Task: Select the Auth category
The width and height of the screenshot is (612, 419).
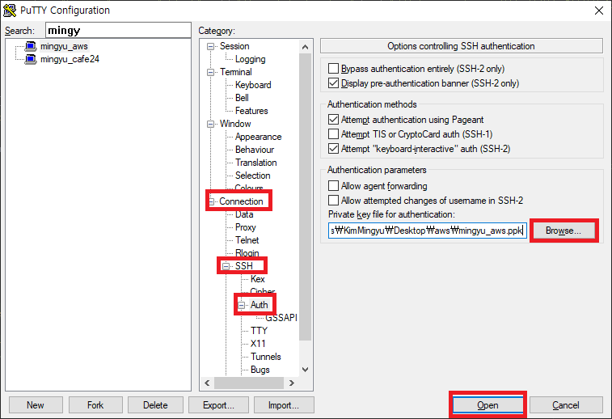Action: pyautogui.click(x=260, y=305)
